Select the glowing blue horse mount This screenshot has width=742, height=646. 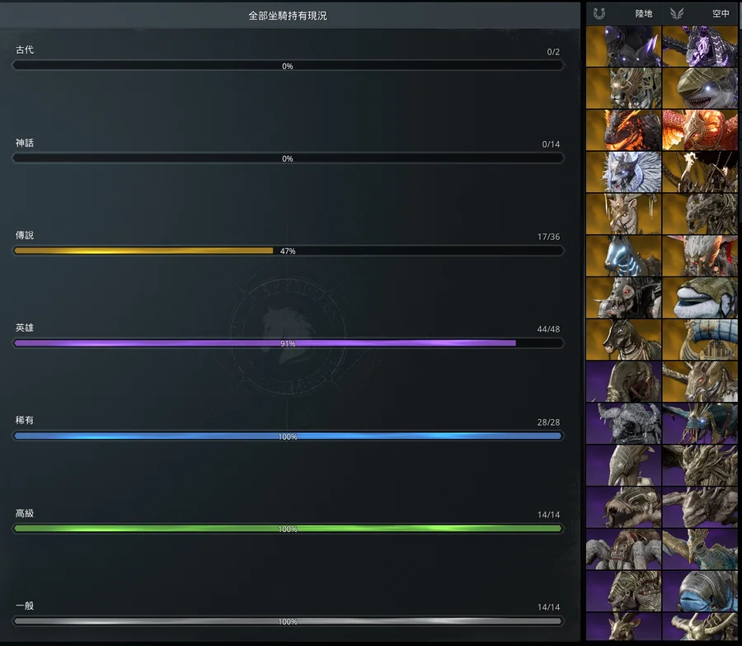pyautogui.click(x=623, y=257)
